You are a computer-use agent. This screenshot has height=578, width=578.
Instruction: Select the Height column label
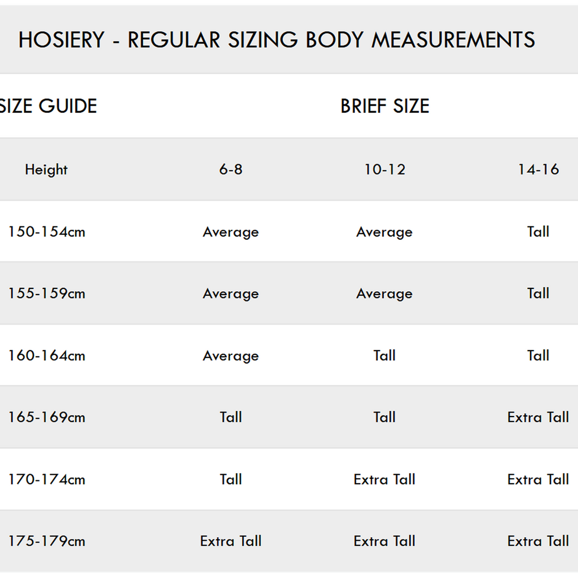point(46,169)
